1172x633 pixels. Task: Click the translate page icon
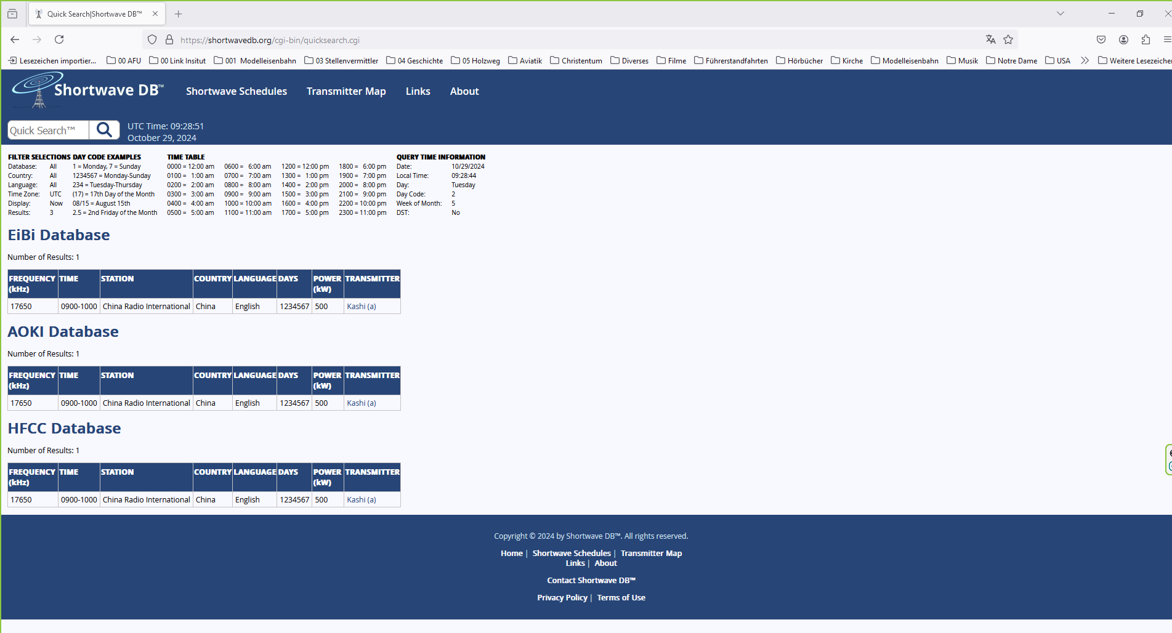990,39
